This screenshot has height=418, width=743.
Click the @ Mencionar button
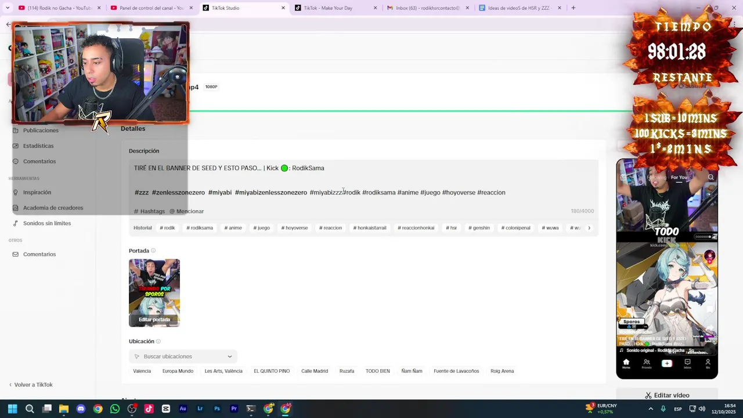[x=186, y=211]
